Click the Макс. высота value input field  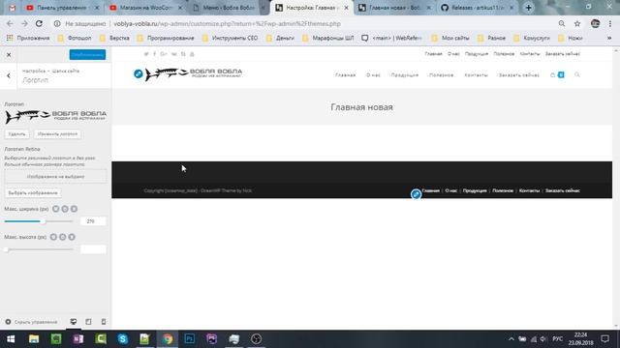click(93, 249)
